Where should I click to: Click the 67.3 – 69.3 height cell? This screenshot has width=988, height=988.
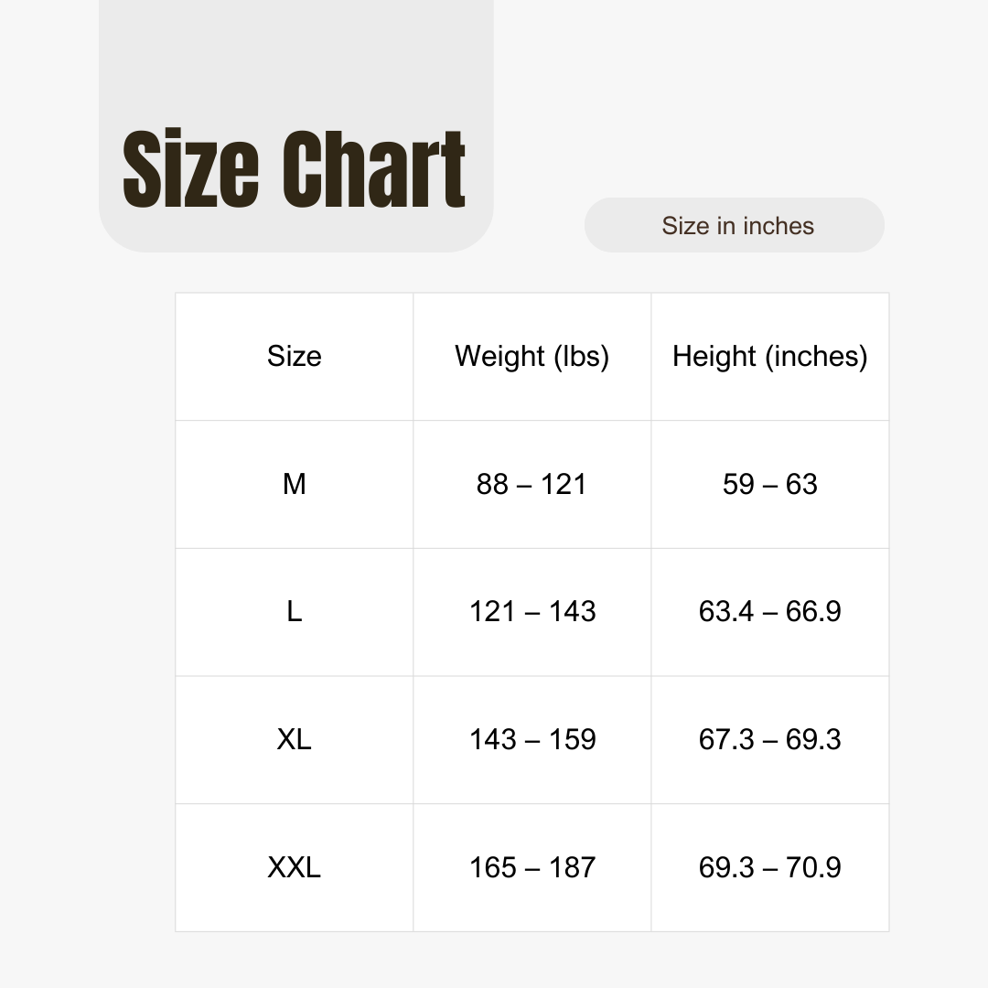[x=770, y=740]
